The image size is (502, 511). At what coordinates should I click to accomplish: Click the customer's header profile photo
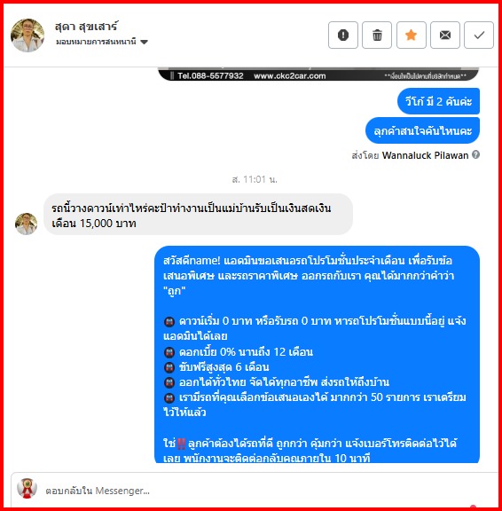(x=27, y=35)
